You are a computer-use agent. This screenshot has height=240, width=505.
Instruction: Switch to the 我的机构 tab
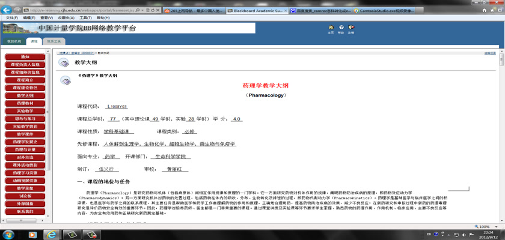(13, 41)
